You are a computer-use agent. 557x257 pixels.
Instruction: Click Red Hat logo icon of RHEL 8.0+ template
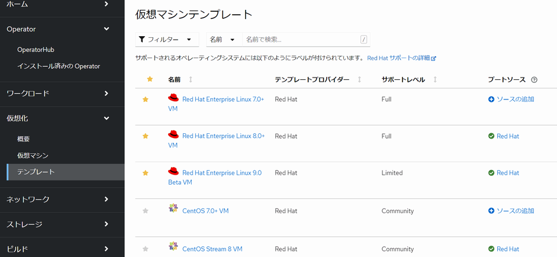pos(173,135)
